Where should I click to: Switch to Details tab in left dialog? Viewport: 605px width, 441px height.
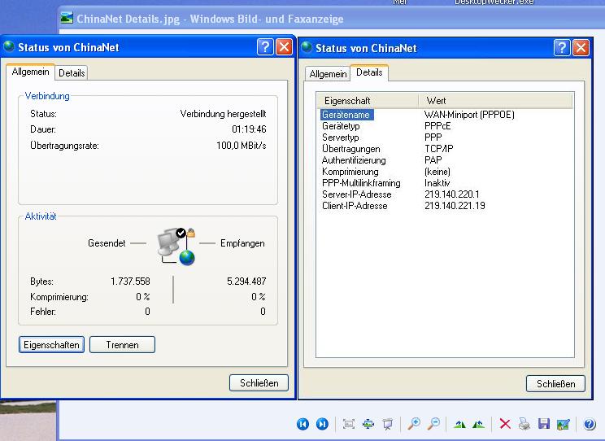coord(72,73)
